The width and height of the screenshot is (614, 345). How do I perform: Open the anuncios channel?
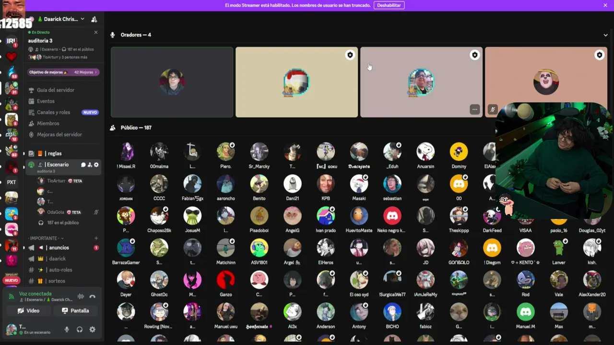63,248
